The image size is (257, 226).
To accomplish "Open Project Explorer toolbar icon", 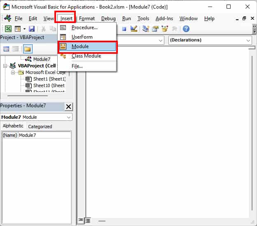I will click(x=145, y=29).
